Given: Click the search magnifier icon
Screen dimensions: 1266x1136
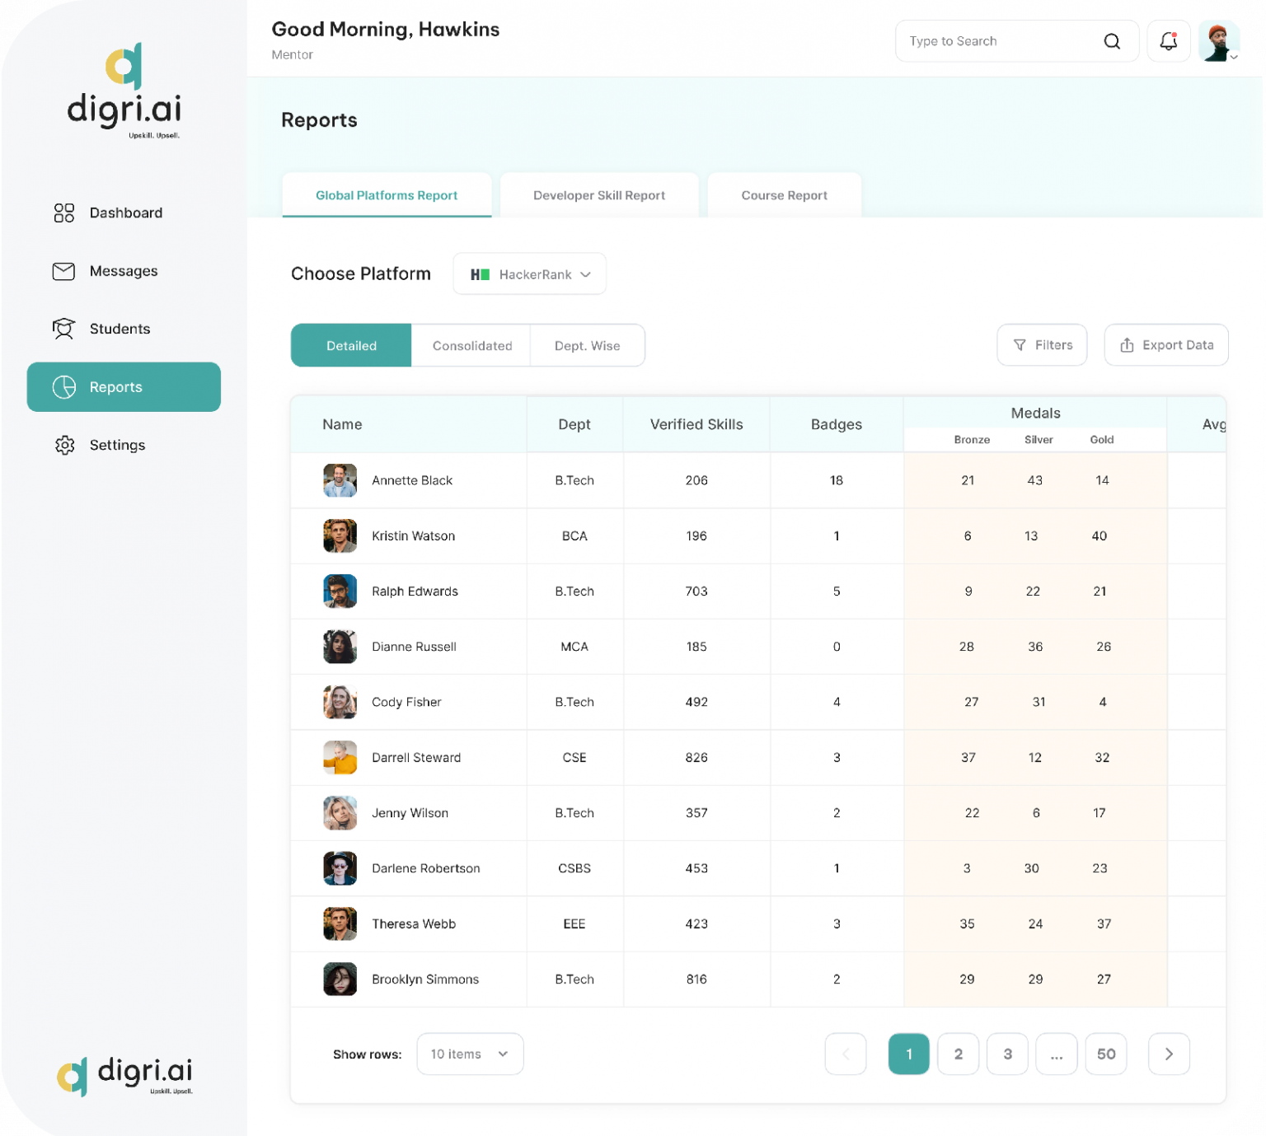Looking at the screenshot, I should (x=1112, y=41).
